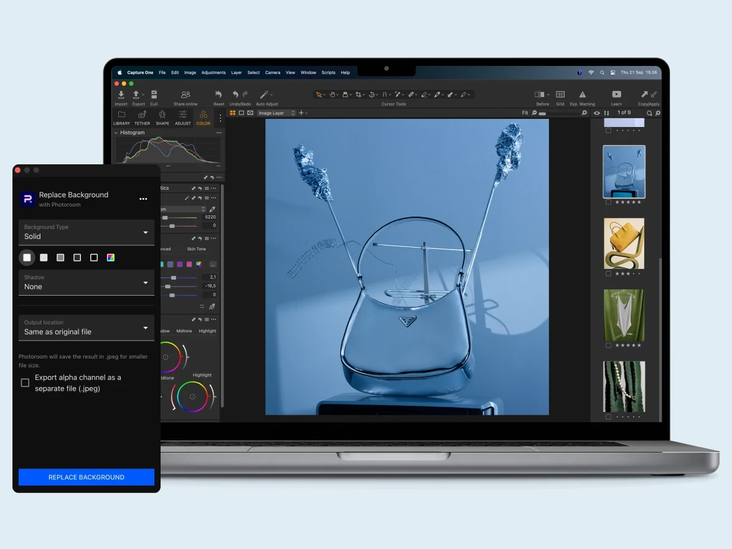Switch to the LIBRARY tool tab
Screen dimensions: 732x549
coord(121,118)
